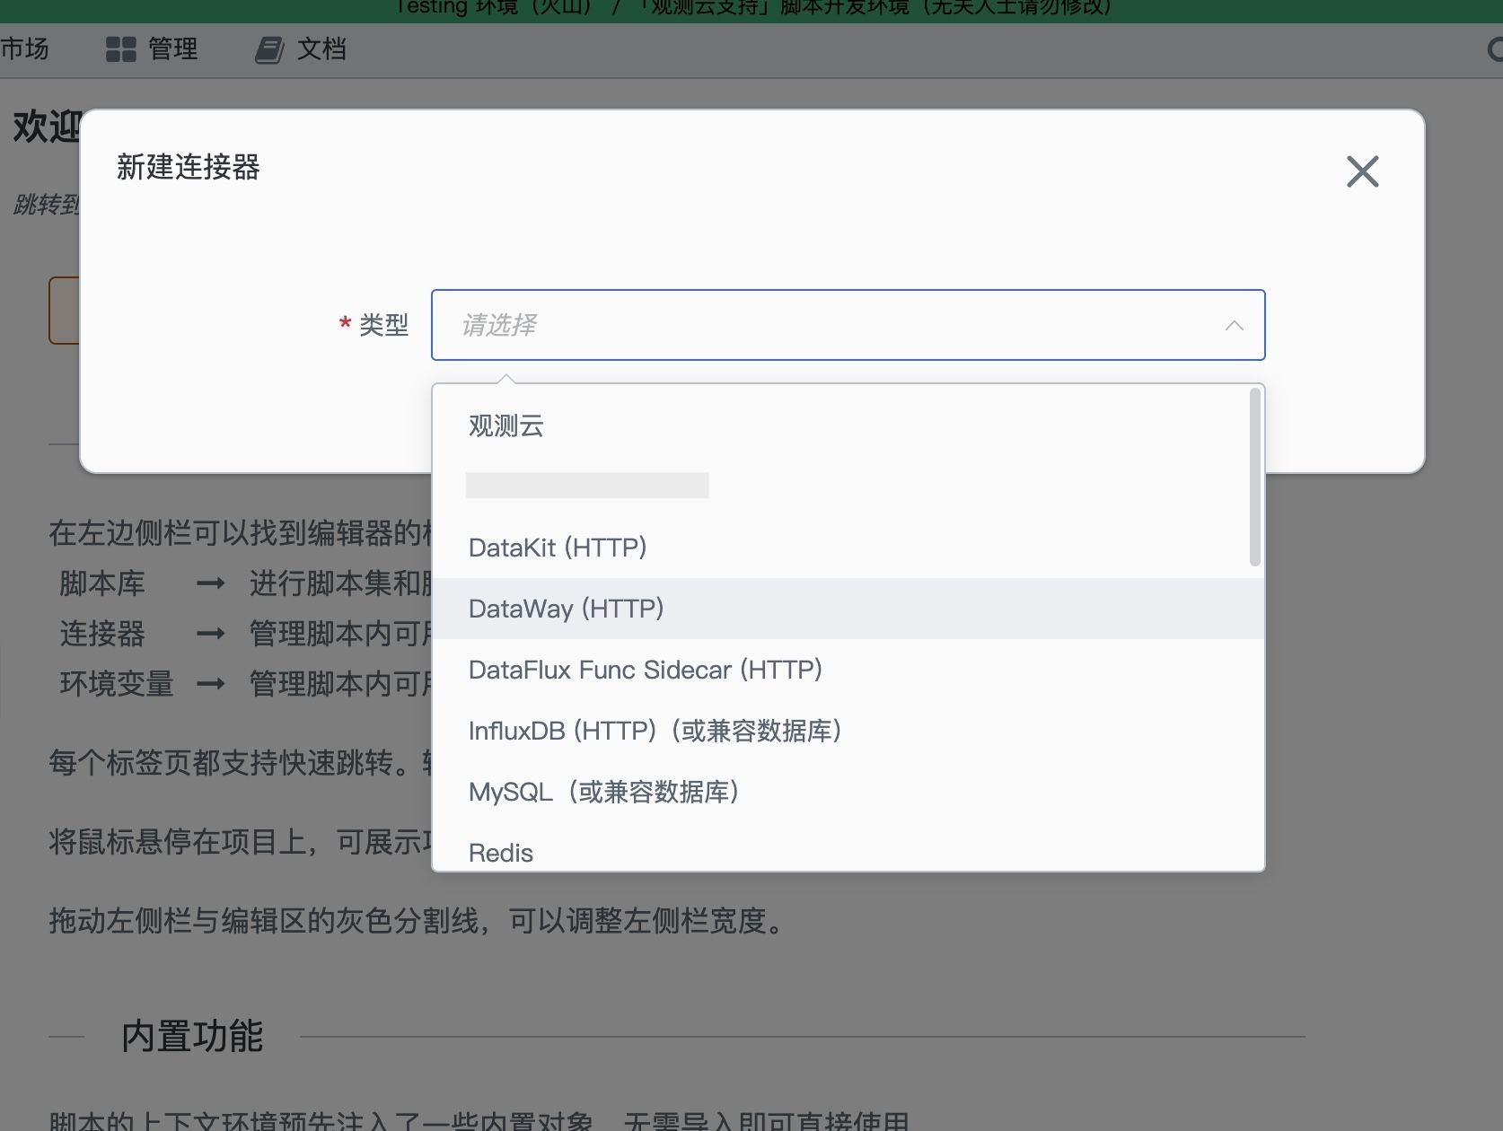Viewport: 1503px width, 1131px height.
Task: Close the 新建连接器 dialog with X icon
Action: tap(1362, 171)
